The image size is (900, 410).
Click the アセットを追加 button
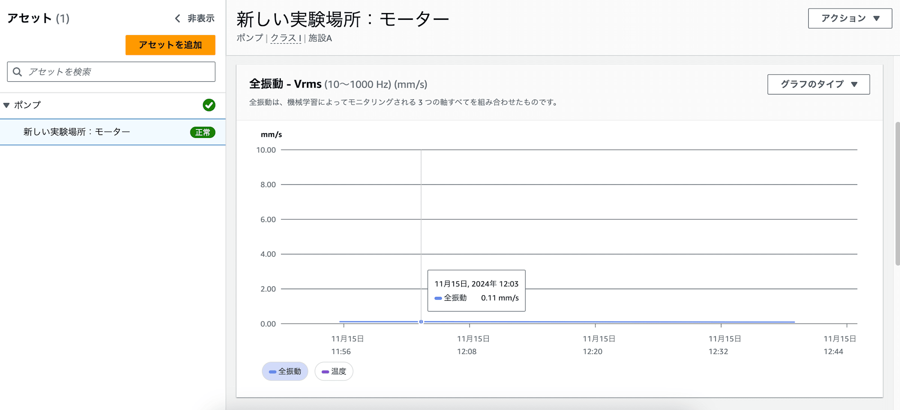coord(171,45)
